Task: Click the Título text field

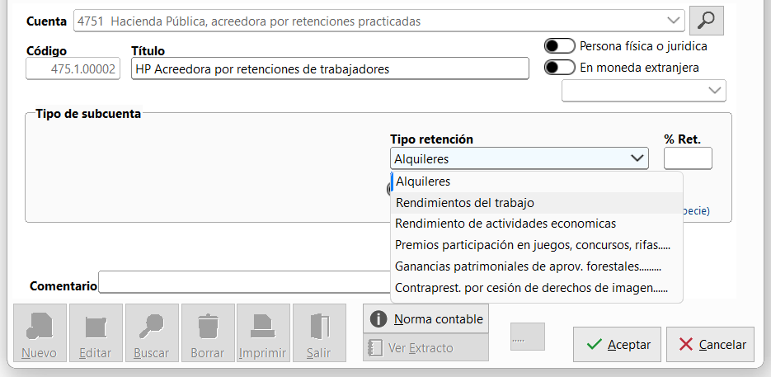Action: click(x=329, y=69)
